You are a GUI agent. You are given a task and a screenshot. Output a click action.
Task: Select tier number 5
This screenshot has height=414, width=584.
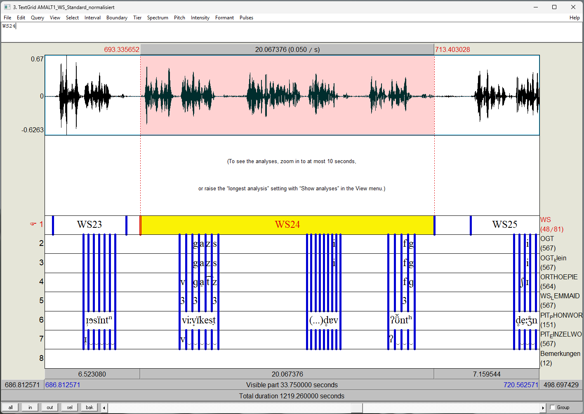pos(41,300)
